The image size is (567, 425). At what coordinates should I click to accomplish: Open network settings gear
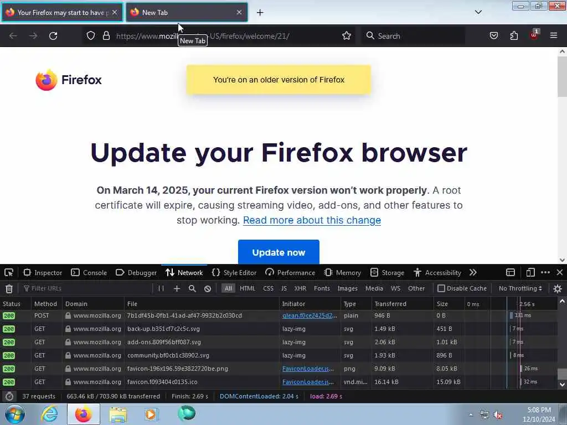[x=558, y=288]
